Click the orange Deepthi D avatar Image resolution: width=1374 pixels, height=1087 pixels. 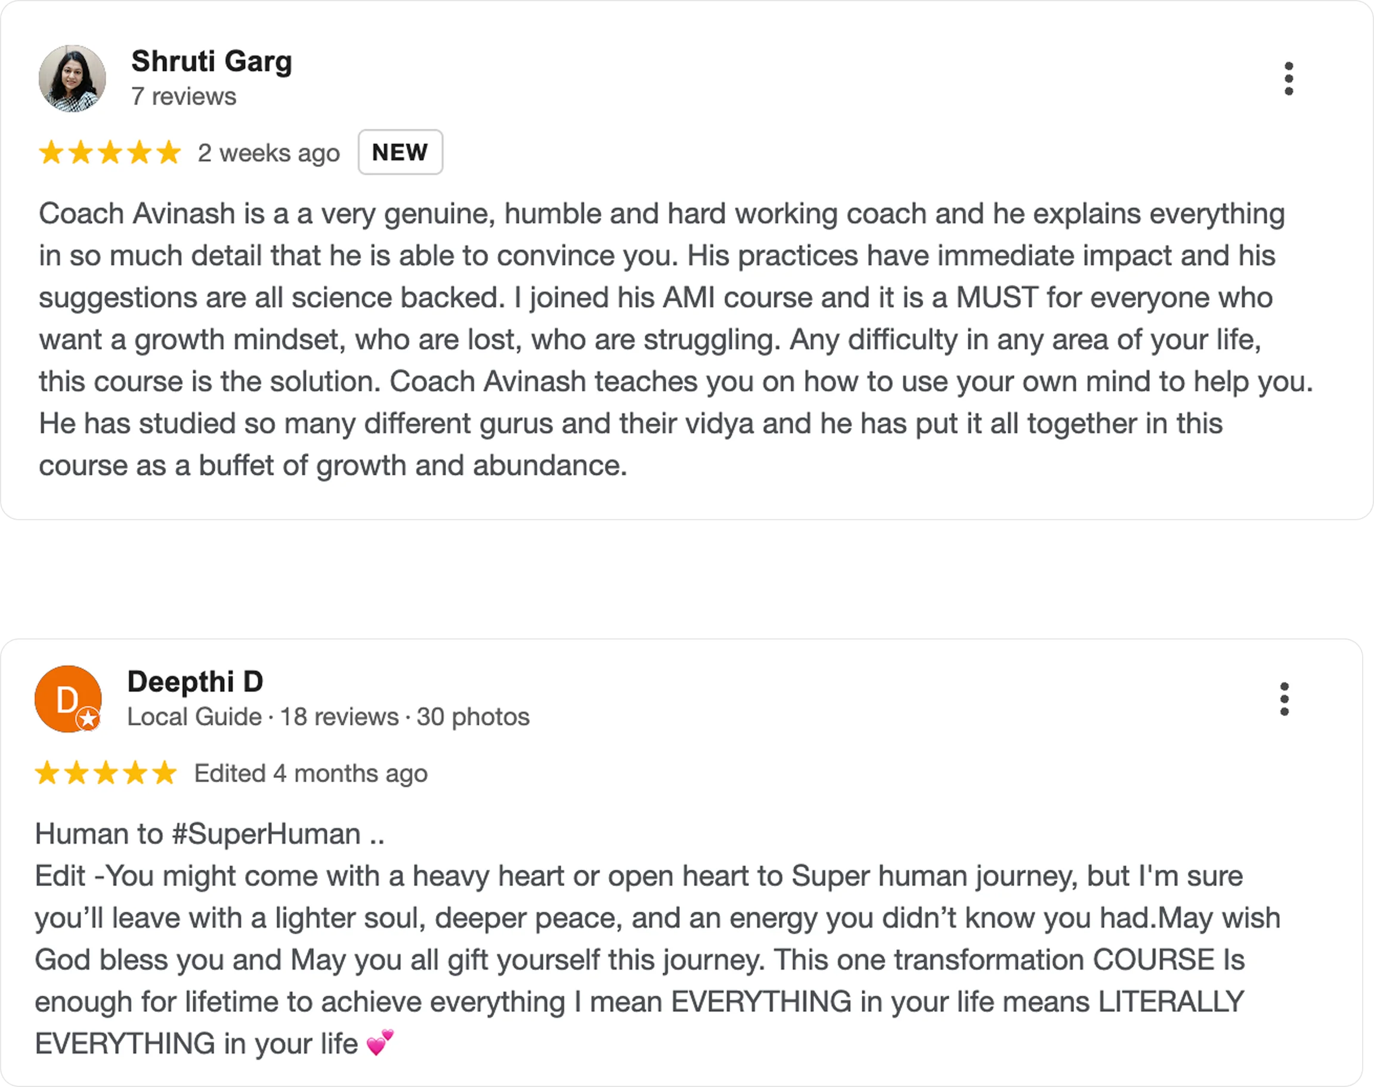pos(66,698)
